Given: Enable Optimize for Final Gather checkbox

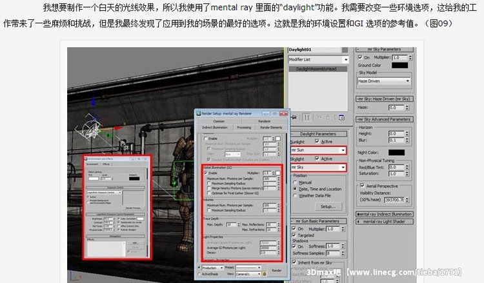Looking at the screenshot, I should tap(209, 193).
